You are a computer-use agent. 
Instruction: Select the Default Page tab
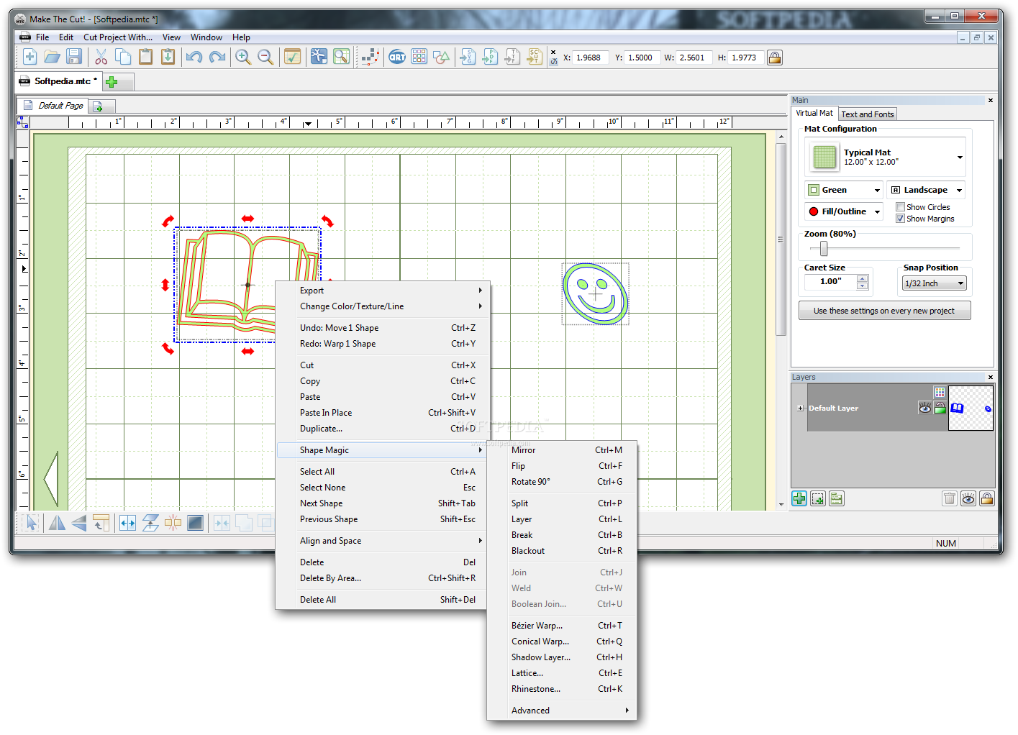(53, 106)
